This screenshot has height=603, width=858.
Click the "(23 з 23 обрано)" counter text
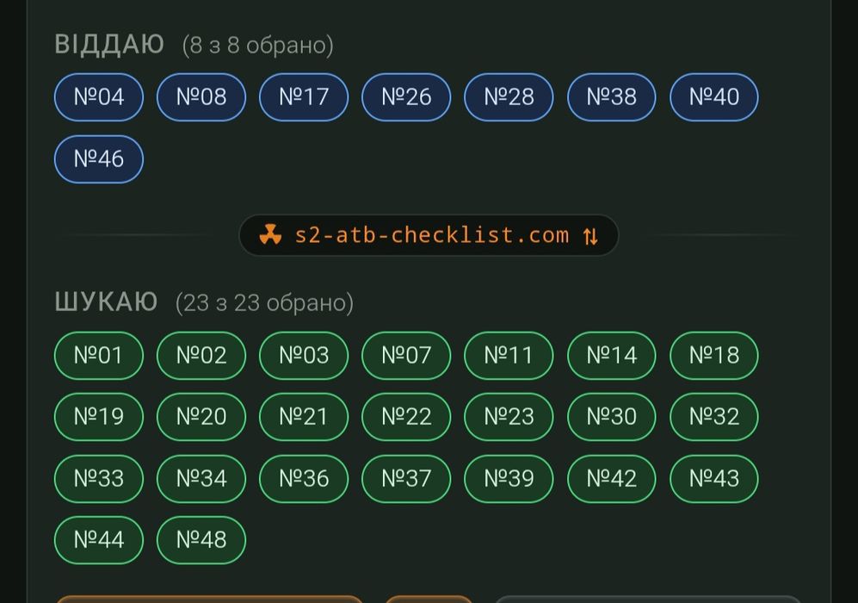pos(264,303)
